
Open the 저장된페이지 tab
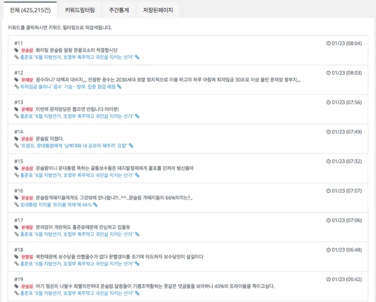pos(158,10)
